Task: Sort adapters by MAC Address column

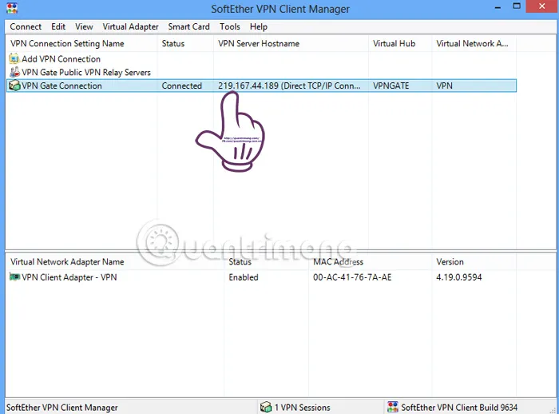Action: pos(338,261)
